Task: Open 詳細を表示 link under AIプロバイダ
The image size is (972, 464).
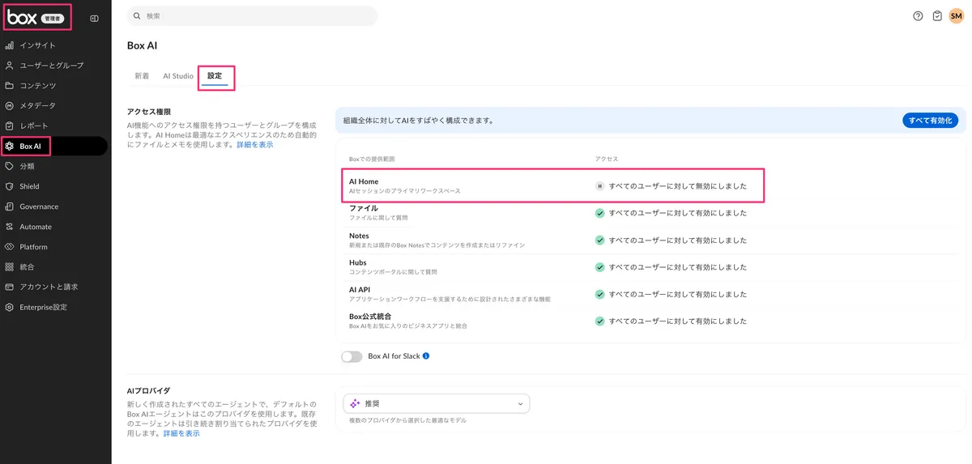Action: click(181, 433)
